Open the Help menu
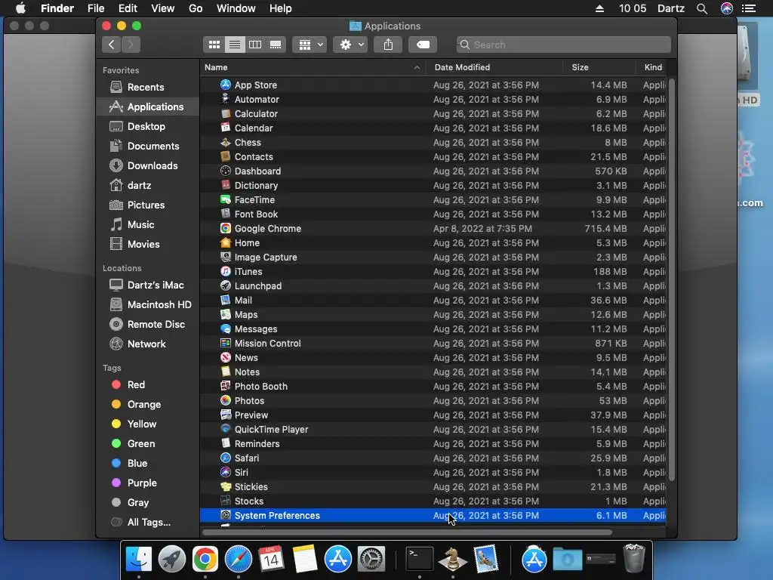 (x=281, y=8)
